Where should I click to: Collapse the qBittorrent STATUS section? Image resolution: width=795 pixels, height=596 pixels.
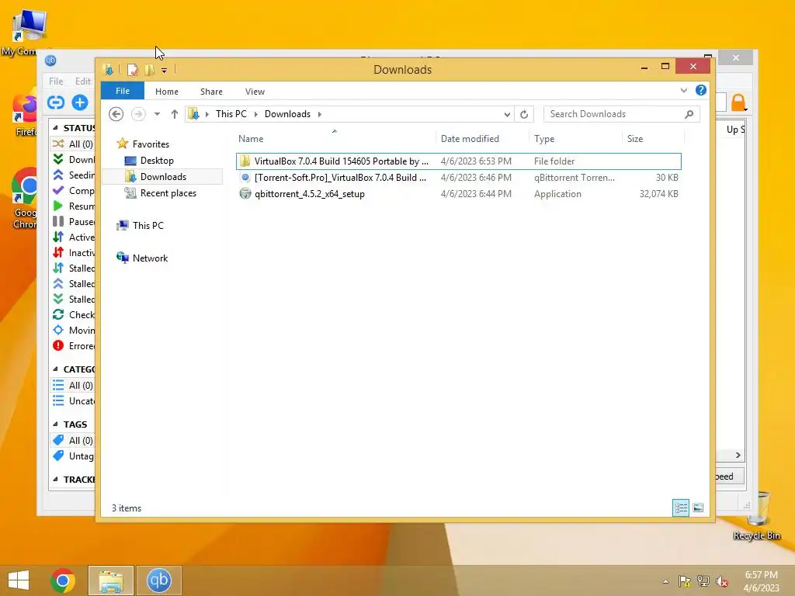click(55, 128)
